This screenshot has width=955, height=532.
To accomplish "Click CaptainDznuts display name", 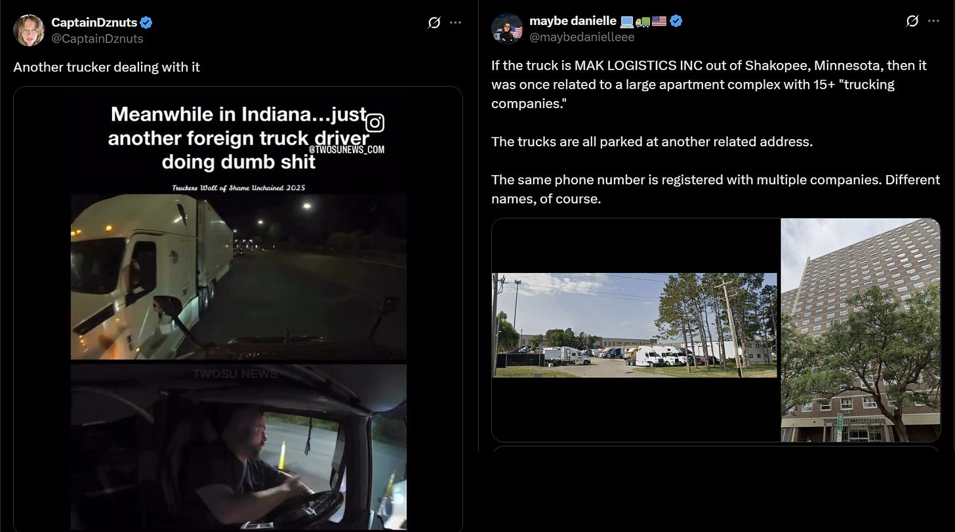I will pyautogui.click(x=94, y=23).
